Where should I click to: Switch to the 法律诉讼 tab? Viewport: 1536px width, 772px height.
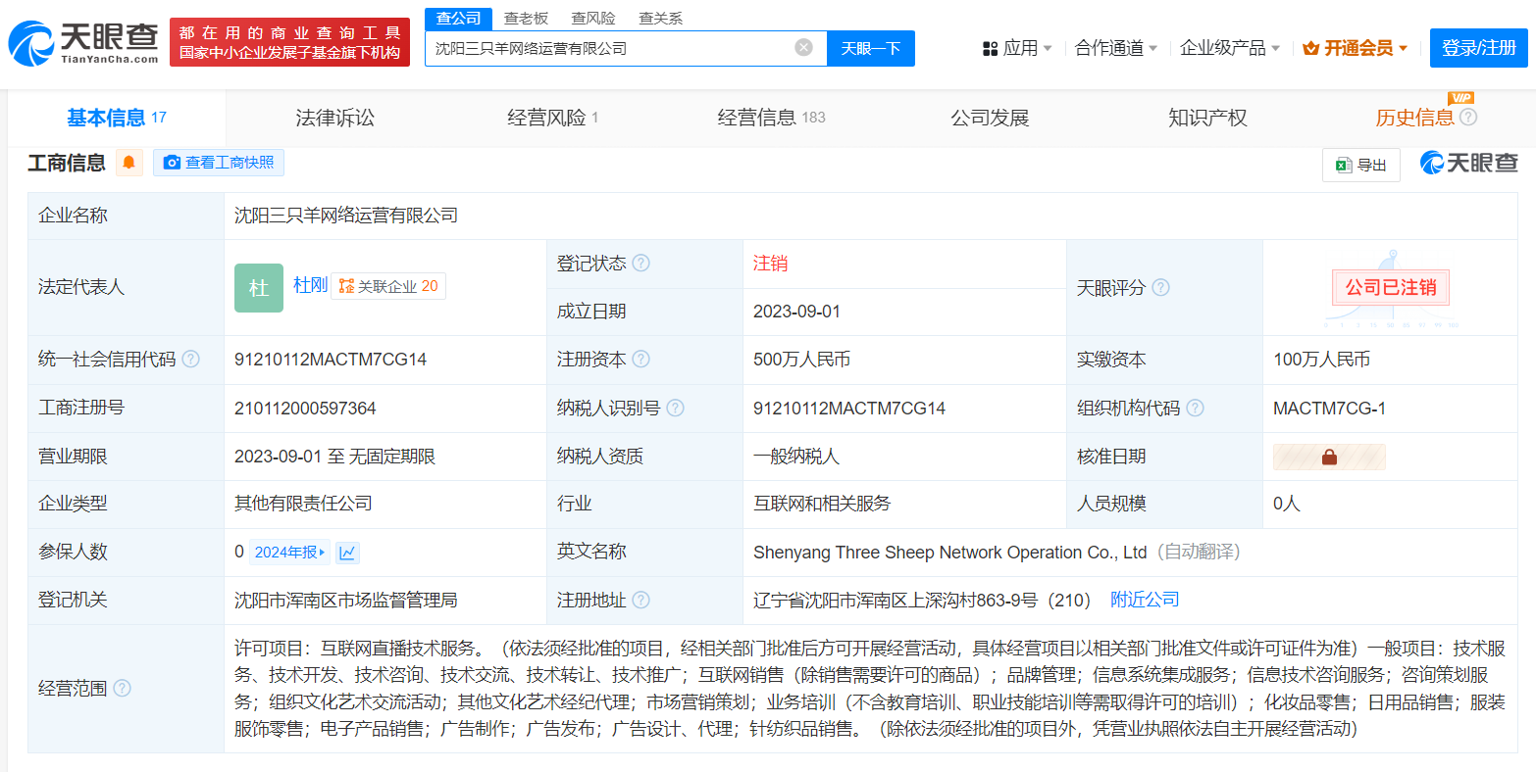(334, 119)
